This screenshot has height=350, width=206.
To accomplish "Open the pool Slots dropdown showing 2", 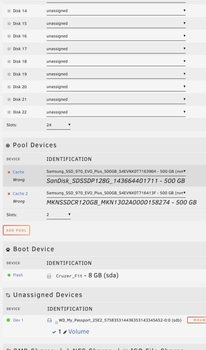I will point(59,215).
